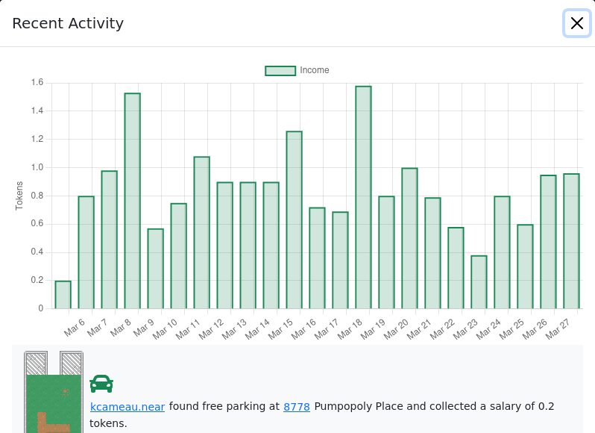The height and width of the screenshot is (433, 595).
Task: Click the Mar 8 income bar
Action: 133,201
